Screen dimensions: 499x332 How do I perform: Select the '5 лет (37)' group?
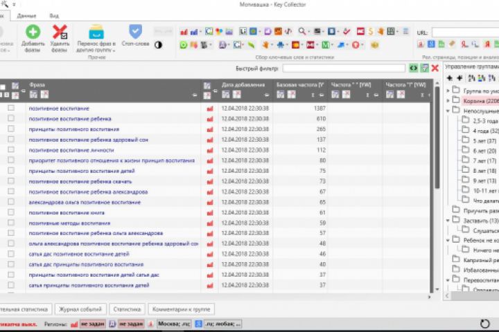tap(484, 140)
